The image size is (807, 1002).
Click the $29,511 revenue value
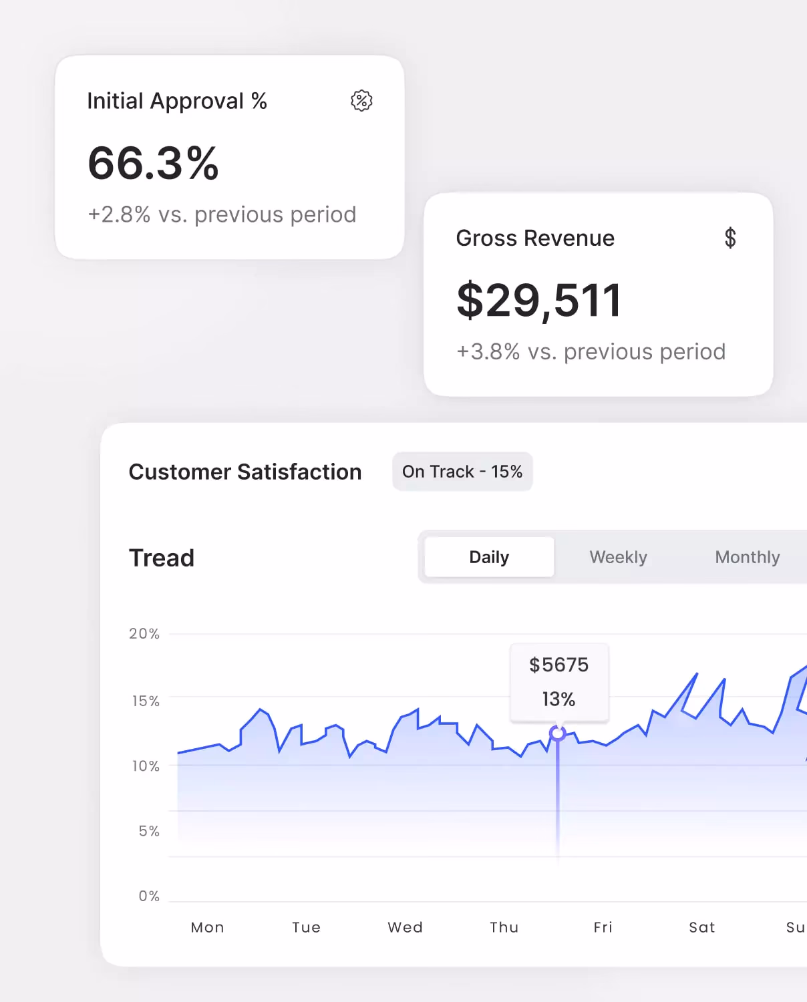(x=539, y=301)
